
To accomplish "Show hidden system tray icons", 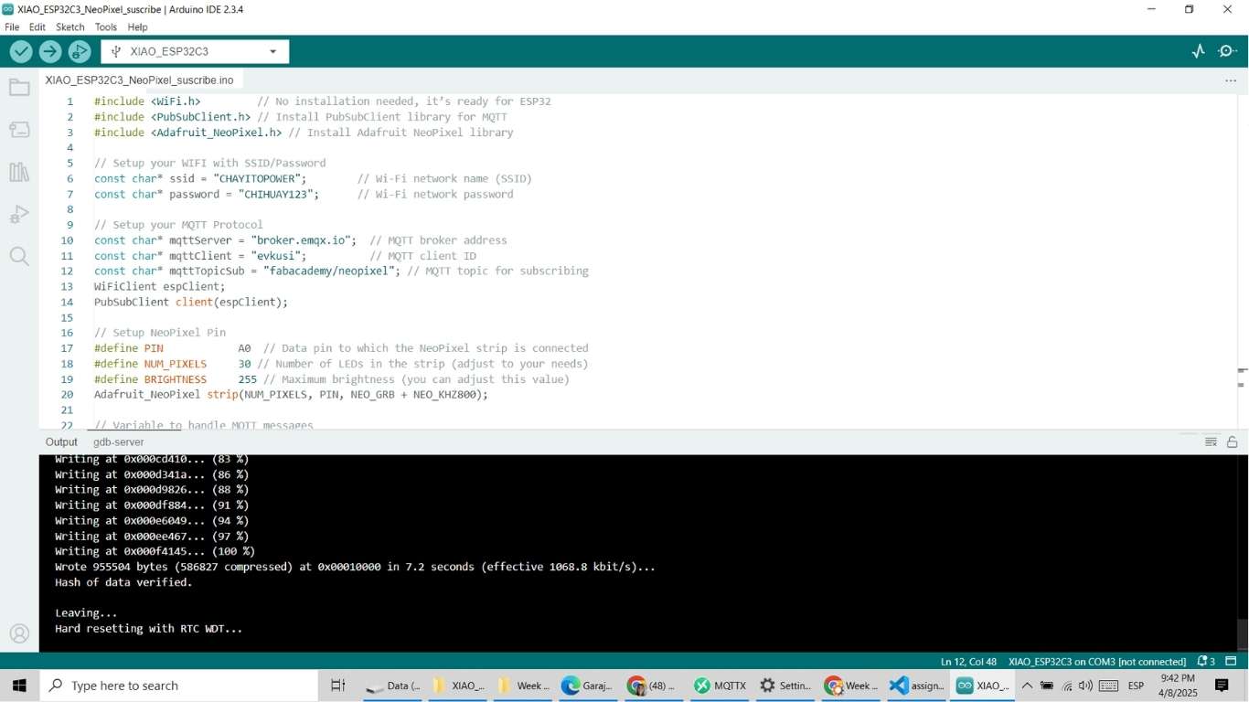I will click(x=1027, y=686).
